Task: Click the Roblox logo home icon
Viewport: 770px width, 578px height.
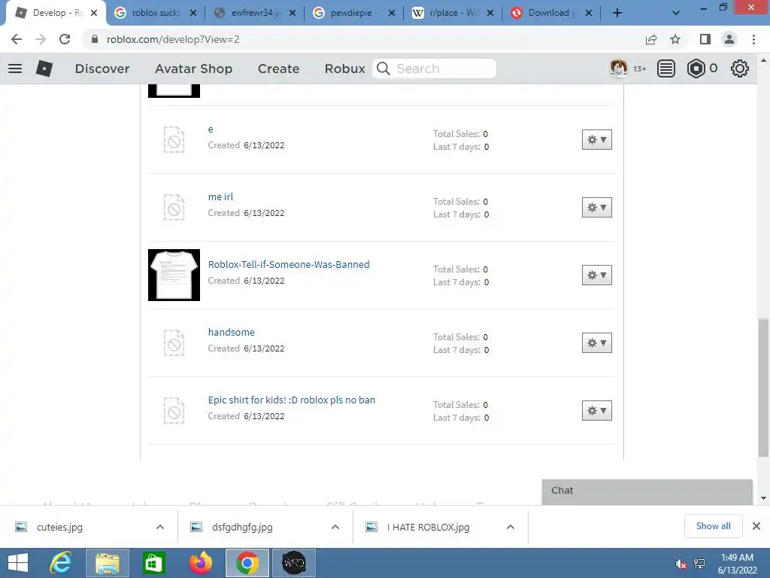Action: click(44, 68)
